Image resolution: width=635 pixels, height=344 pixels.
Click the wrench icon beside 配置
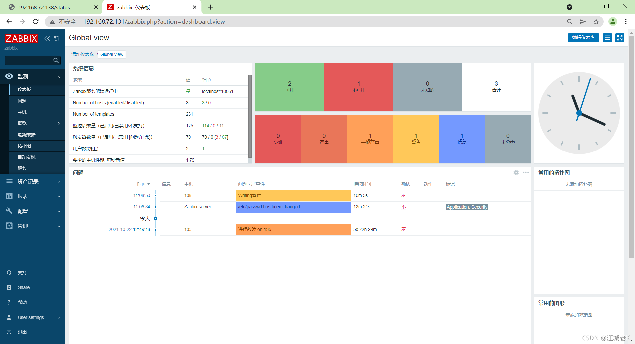9,211
